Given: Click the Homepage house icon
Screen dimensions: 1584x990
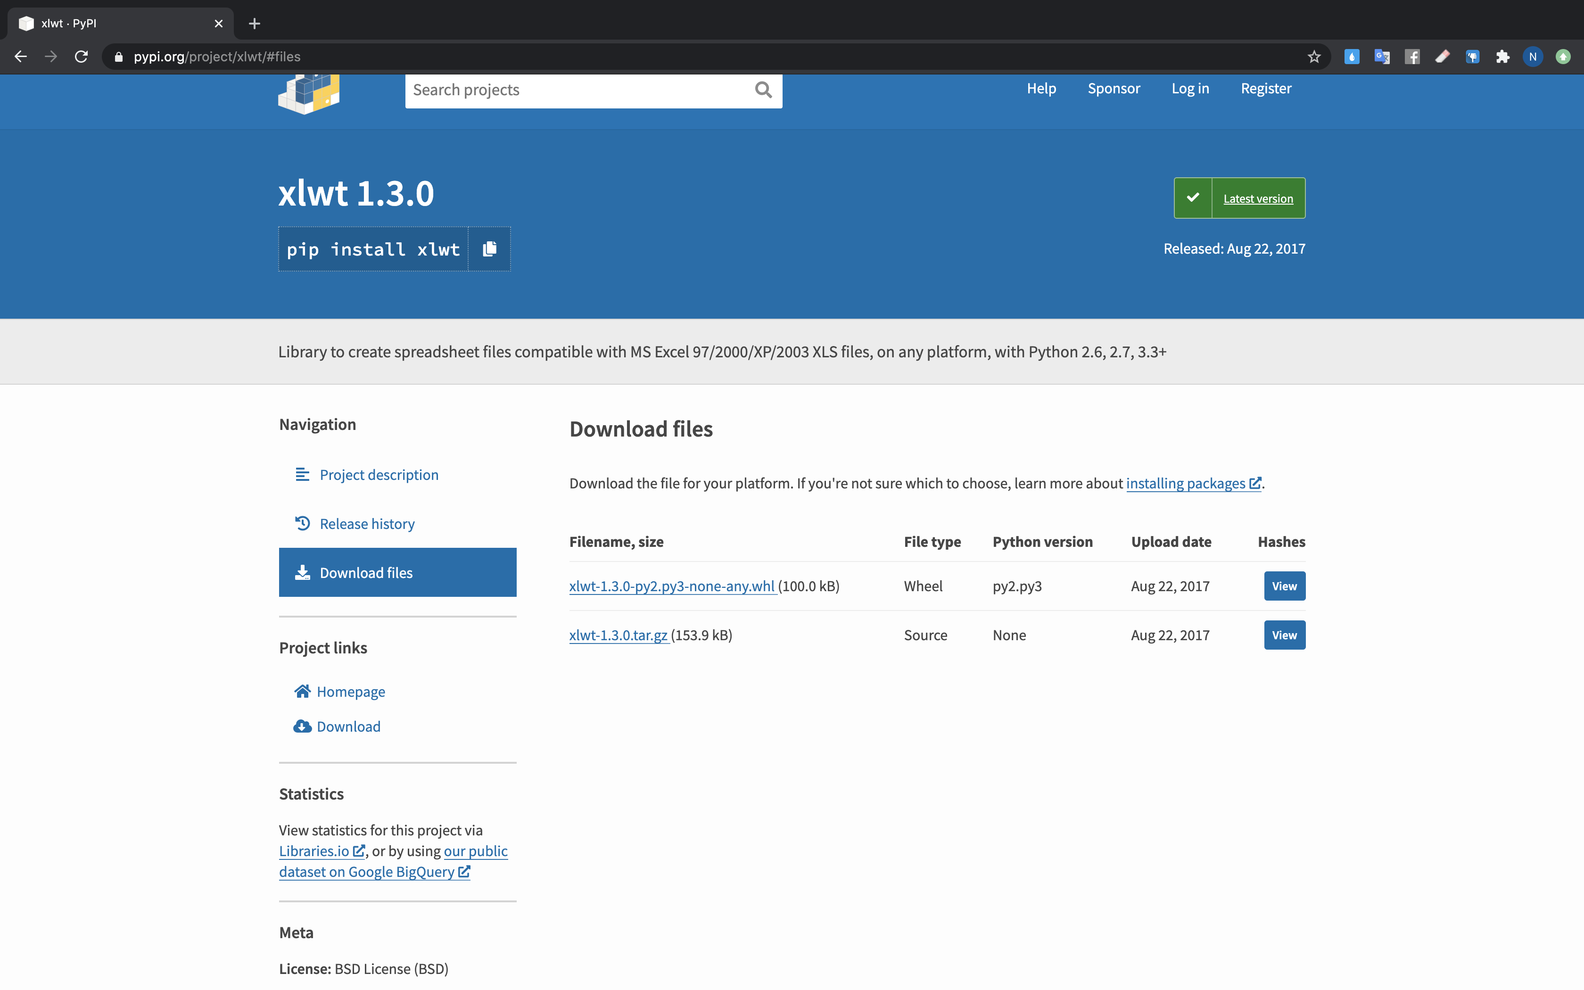Looking at the screenshot, I should pyautogui.click(x=302, y=692).
